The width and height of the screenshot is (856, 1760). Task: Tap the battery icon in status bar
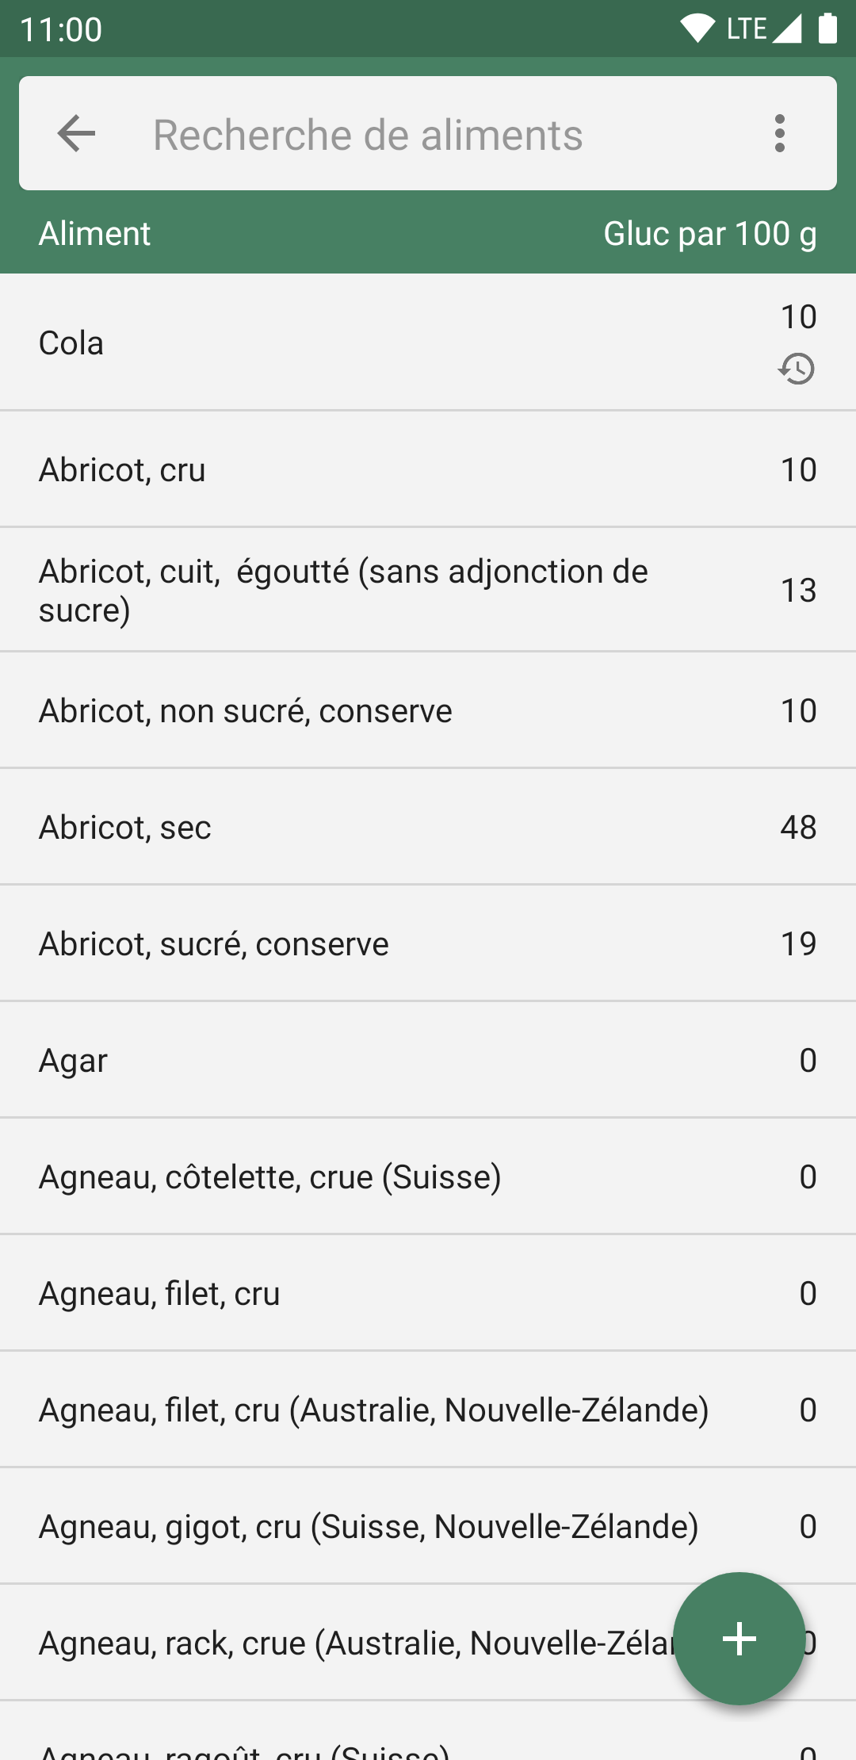pos(827,29)
